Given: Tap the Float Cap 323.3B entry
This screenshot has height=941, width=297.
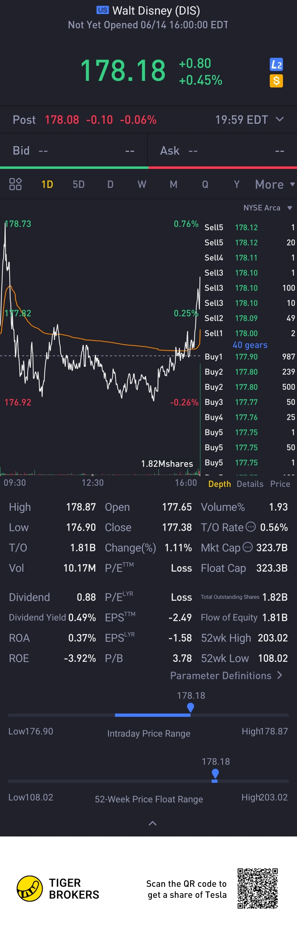Looking at the screenshot, I should [x=244, y=568].
